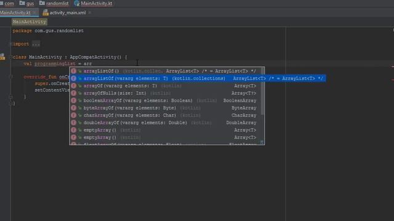Click the MainActivity.kt breadcrumb

94,3
